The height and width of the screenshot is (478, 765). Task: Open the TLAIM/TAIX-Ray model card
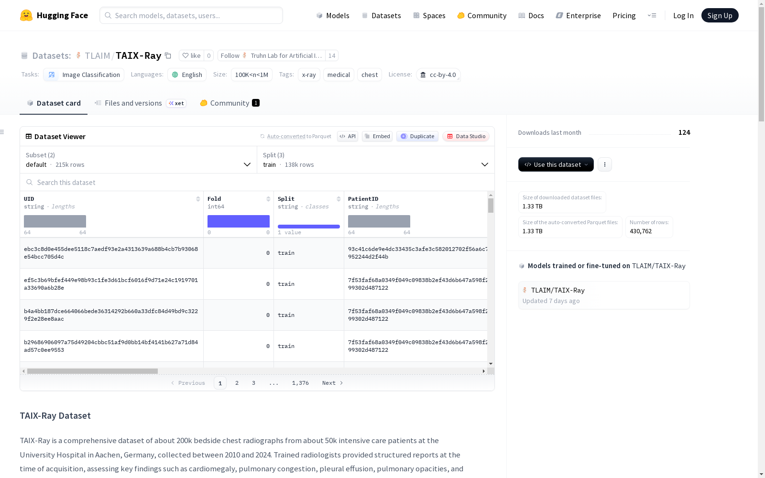(604, 295)
